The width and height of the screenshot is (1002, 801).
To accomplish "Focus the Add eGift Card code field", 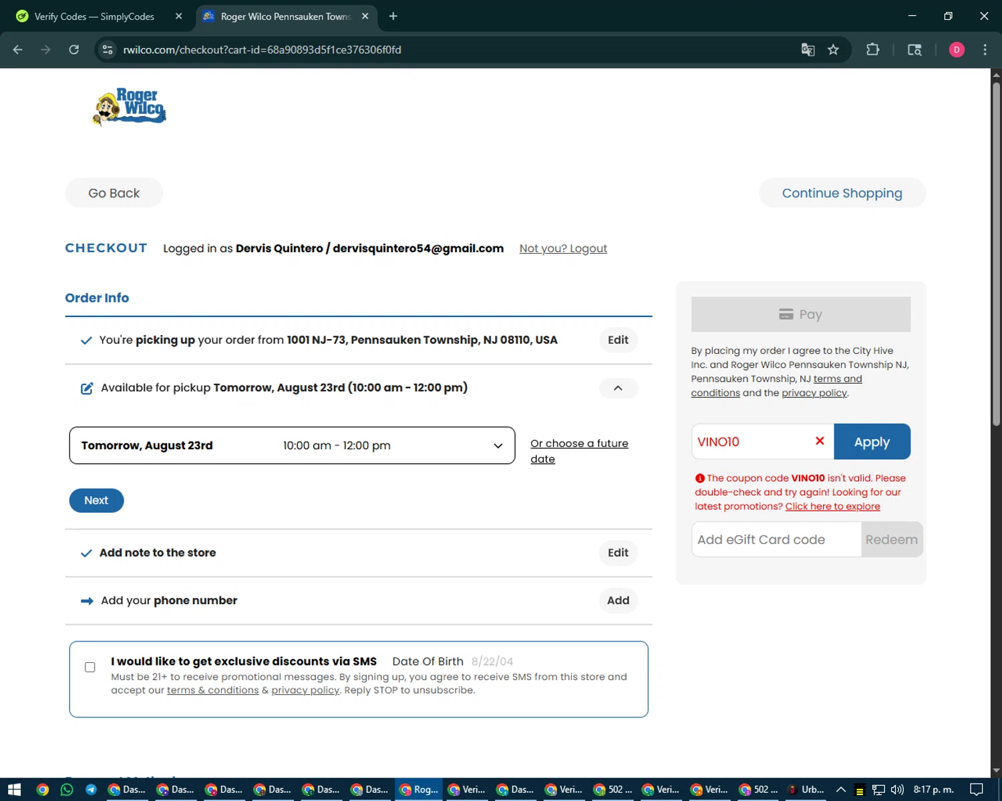I will coord(776,539).
